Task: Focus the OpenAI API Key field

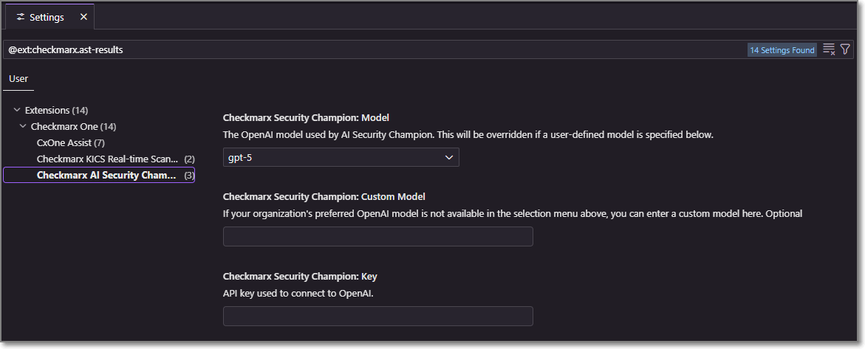Action: 377,317
